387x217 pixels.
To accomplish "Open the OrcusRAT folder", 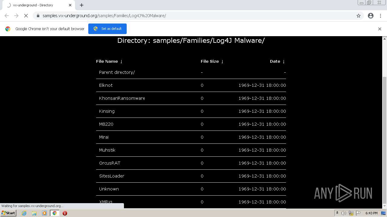I will pos(110,163).
